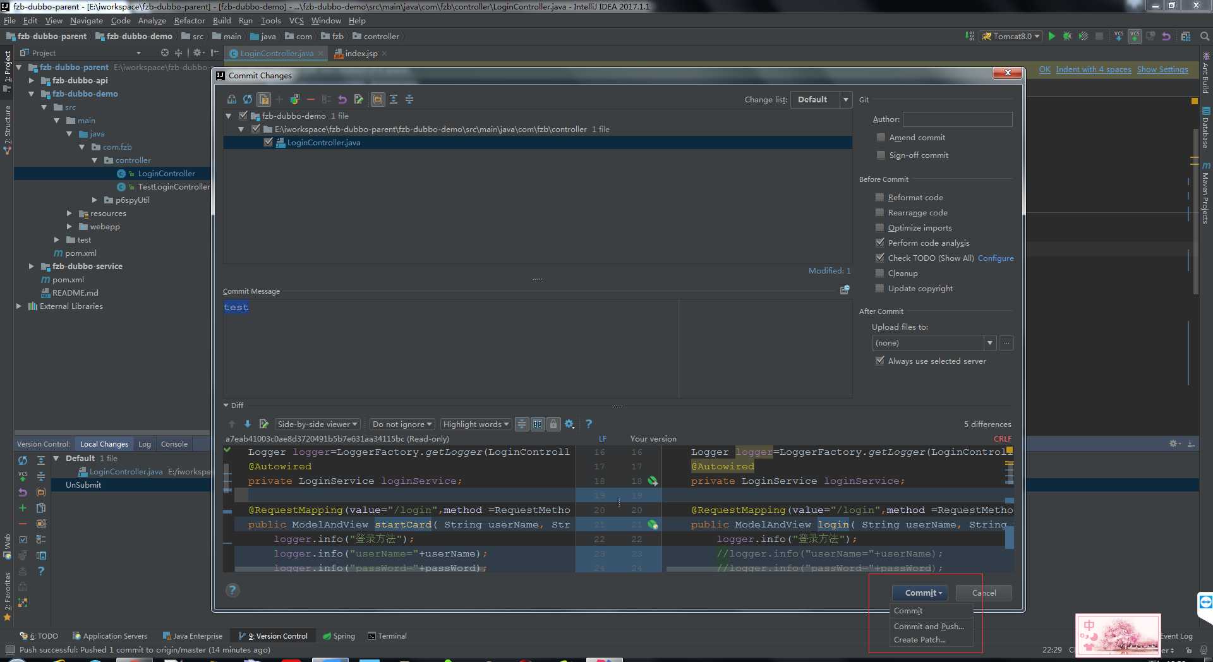Expand fzb-dubbo-api in Project tree
The image size is (1213, 662).
click(x=31, y=80)
